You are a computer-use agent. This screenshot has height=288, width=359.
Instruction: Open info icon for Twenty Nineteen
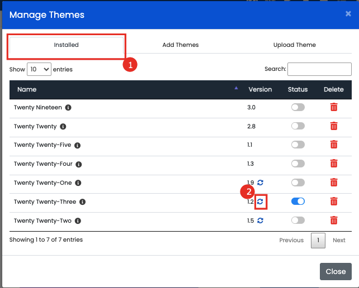(x=68, y=107)
